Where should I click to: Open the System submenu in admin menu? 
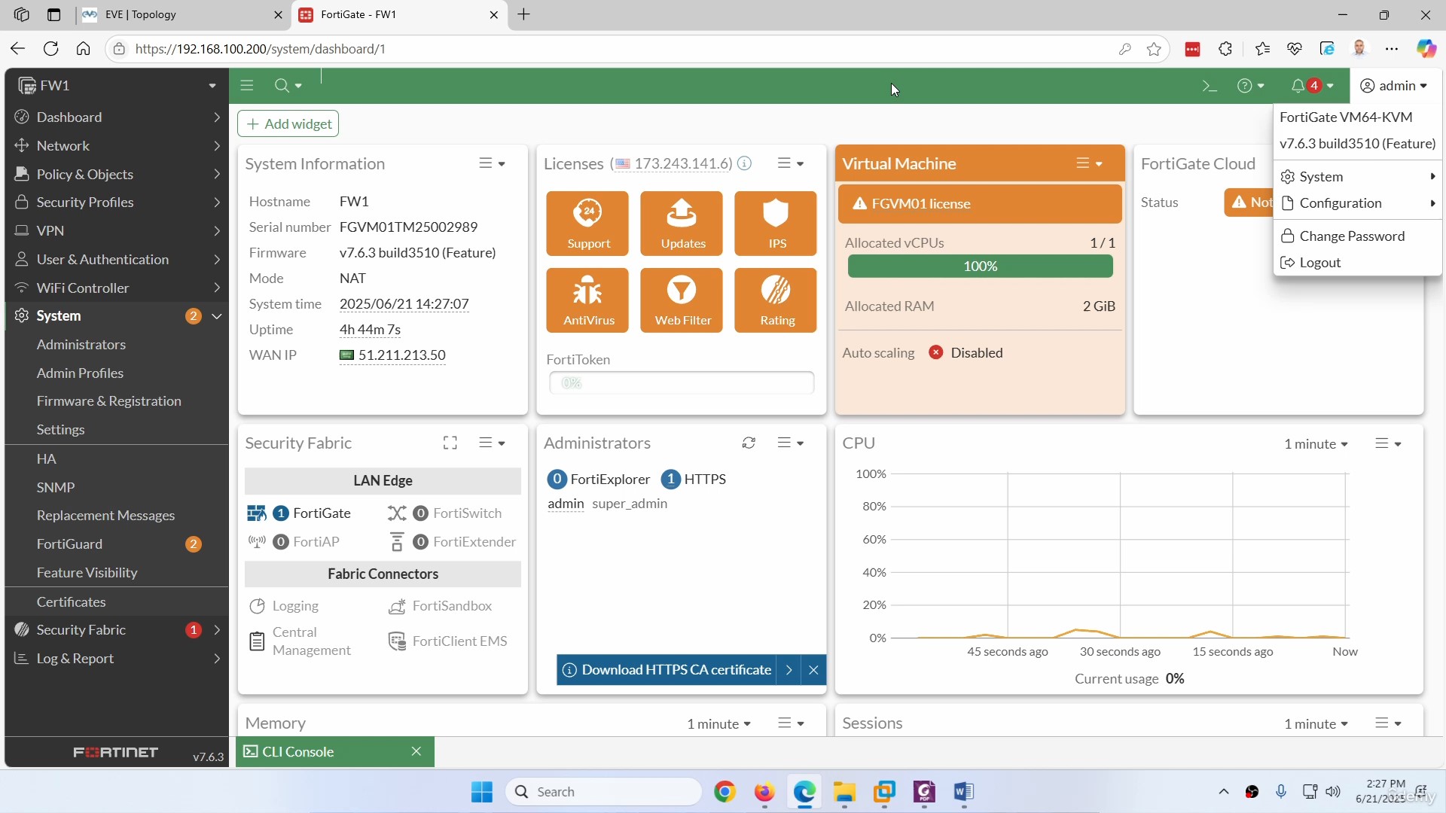[x=1357, y=177]
